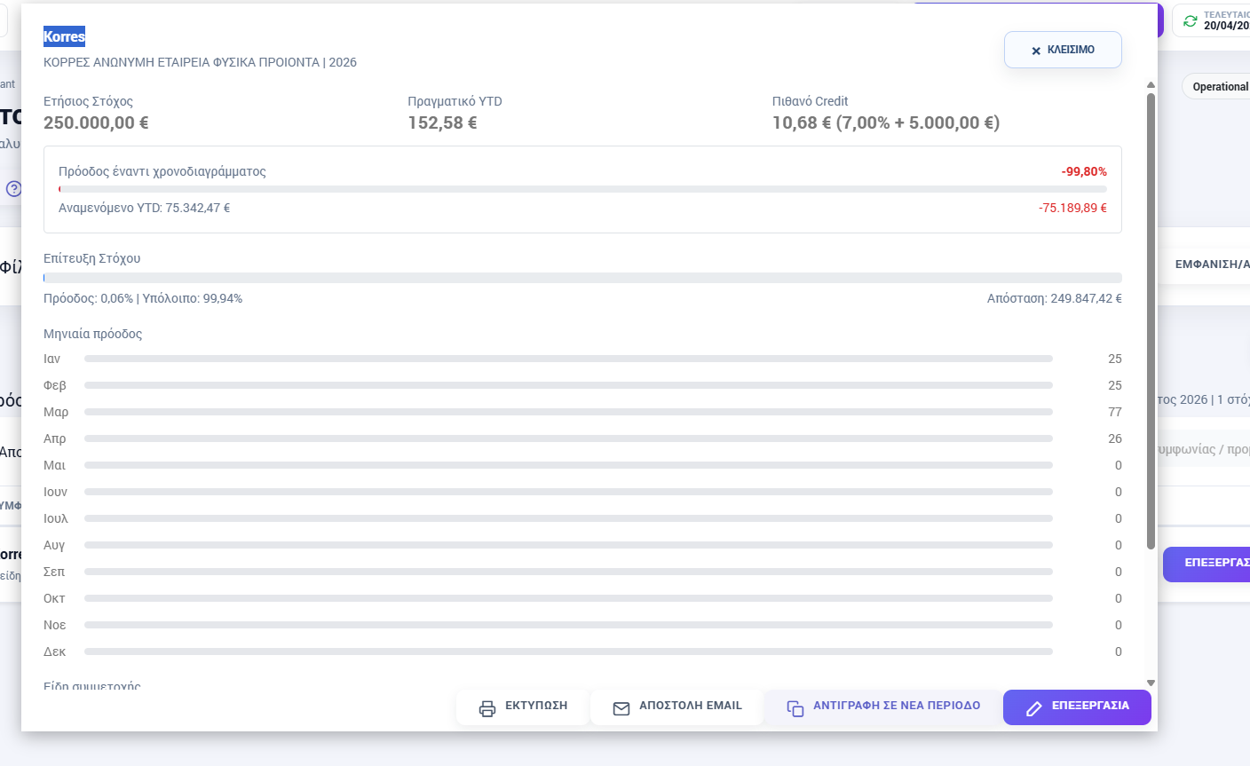Click the Οκτ month label
Screen dimensions: 1250x766
pyautogui.click(x=54, y=598)
